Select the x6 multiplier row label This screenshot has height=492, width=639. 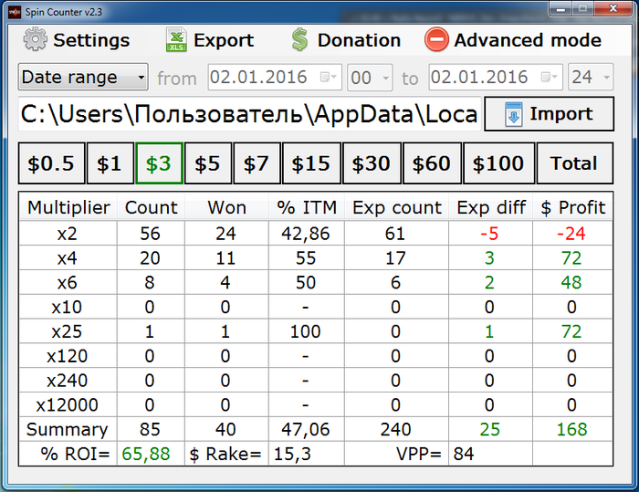68,282
